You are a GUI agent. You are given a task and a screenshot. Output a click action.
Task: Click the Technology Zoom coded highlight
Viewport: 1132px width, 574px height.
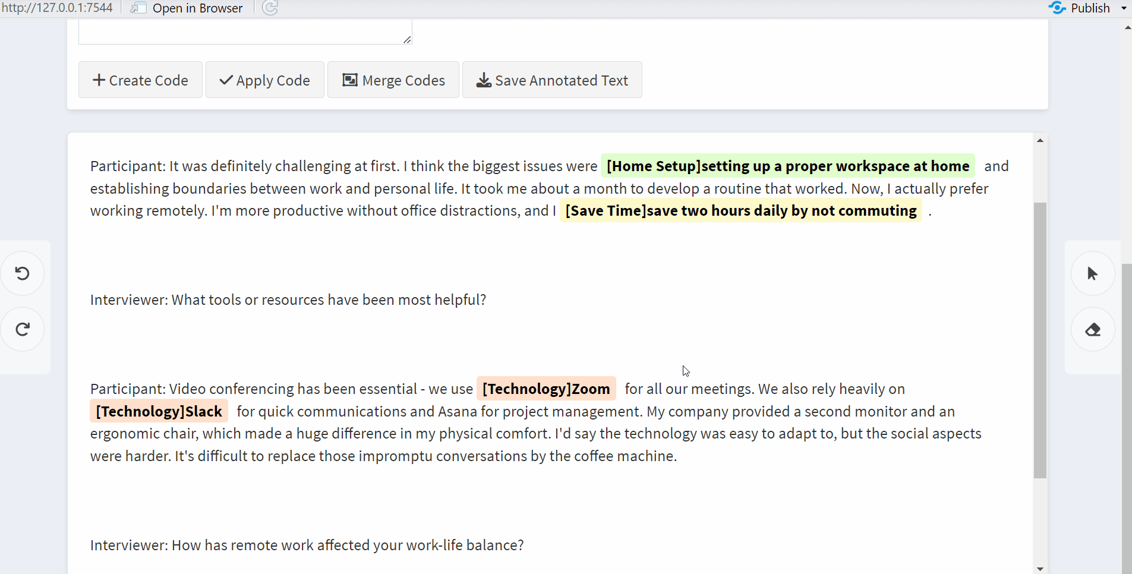(x=546, y=389)
